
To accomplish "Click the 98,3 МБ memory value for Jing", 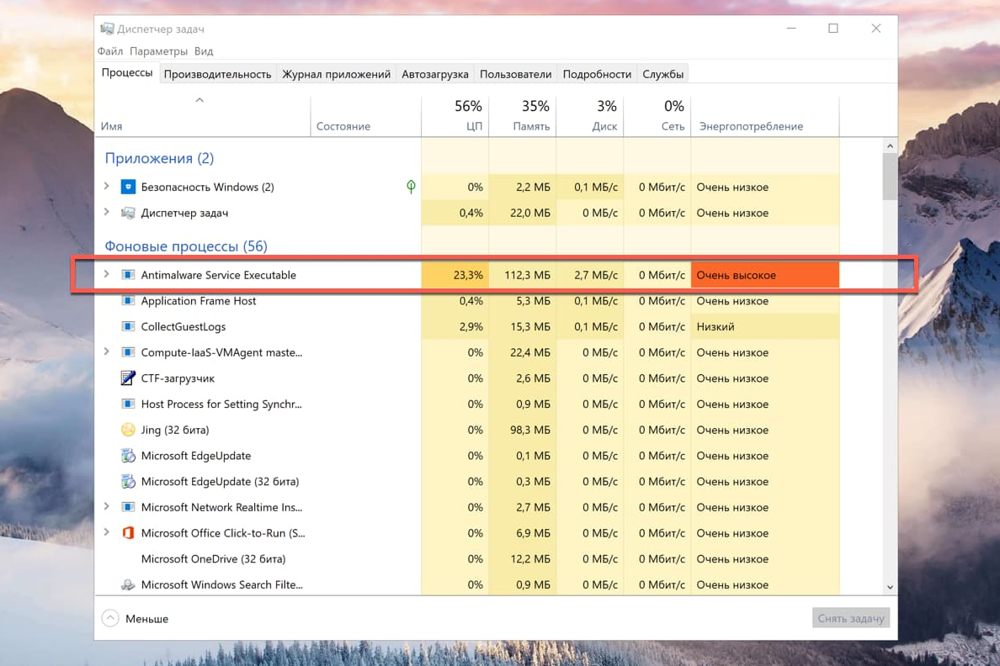I will click(x=530, y=431).
